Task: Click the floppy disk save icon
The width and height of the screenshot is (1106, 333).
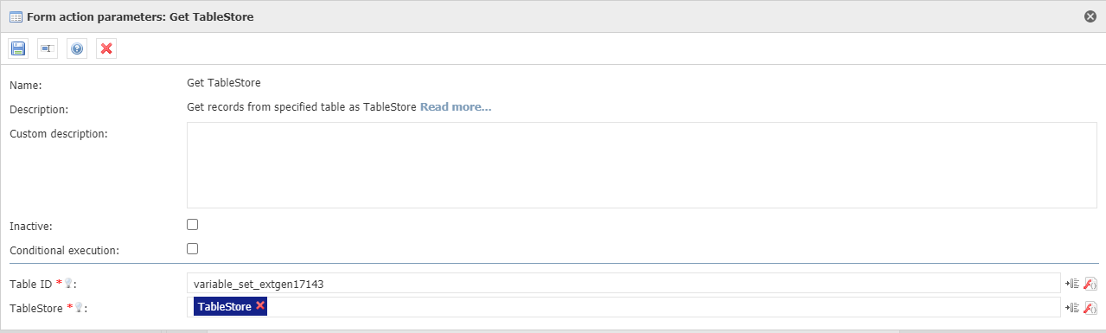Action: pyautogui.click(x=18, y=48)
